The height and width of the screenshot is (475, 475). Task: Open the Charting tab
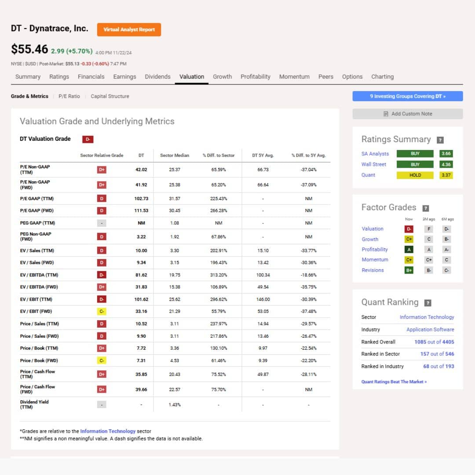382,77
